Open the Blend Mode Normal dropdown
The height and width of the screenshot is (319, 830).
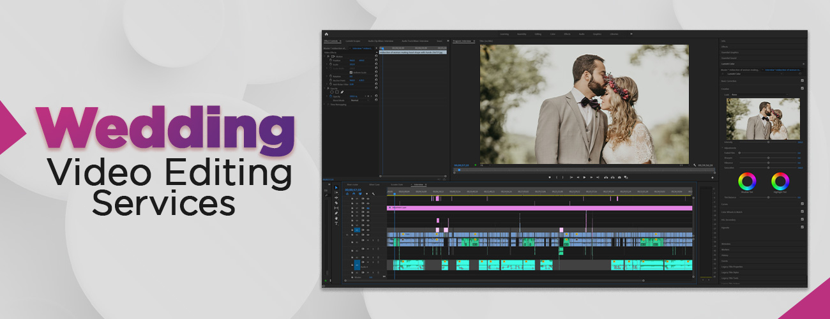360,100
